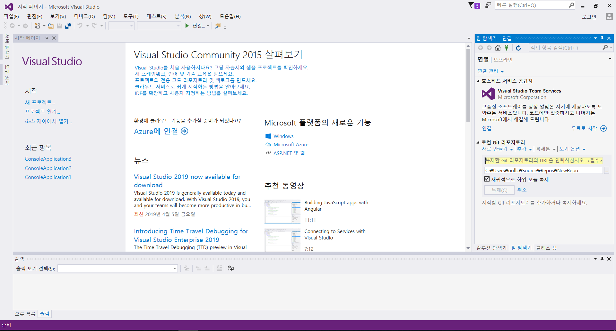Collapse the 호스티드 서비스 공급자 section

478,81
